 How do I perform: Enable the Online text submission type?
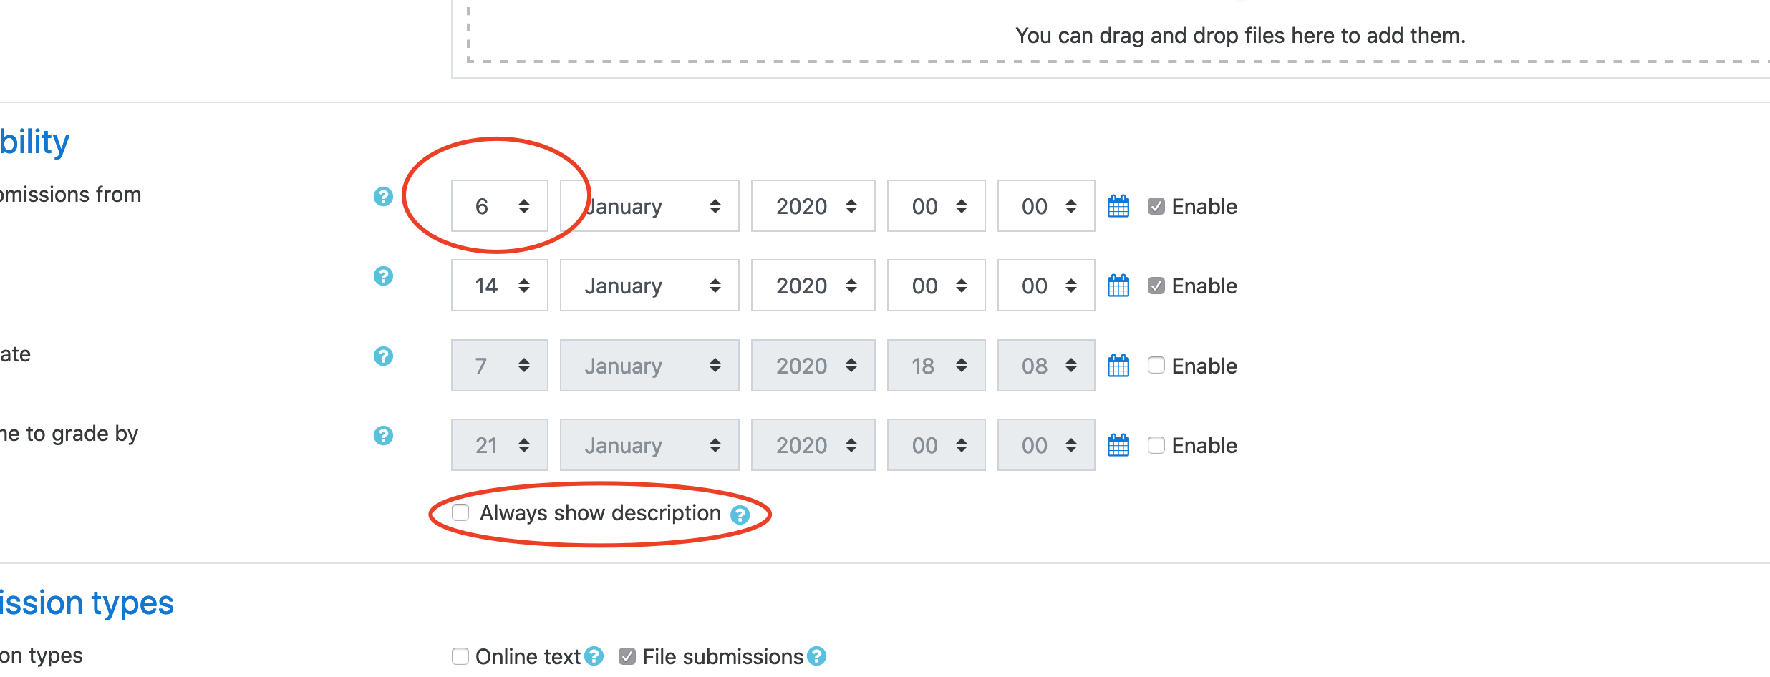pyautogui.click(x=460, y=656)
